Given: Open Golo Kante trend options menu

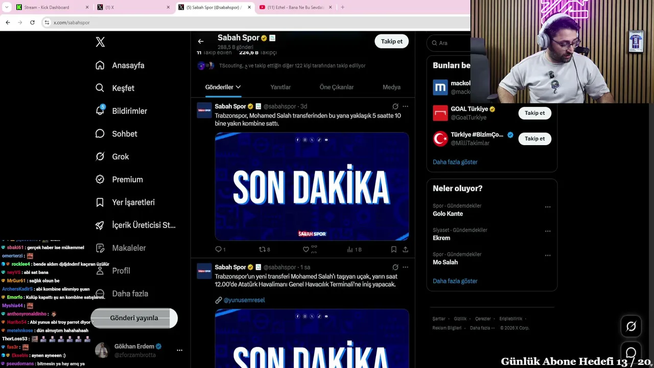Looking at the screenshot, I should 548,207.
